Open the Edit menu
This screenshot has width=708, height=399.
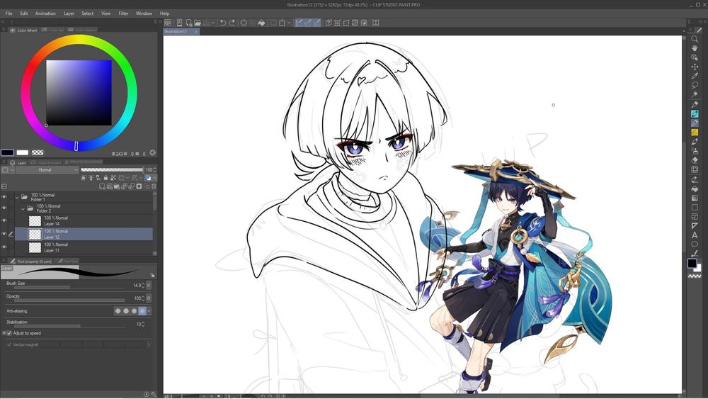click(24, 13)
